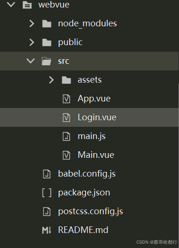Open the postcss.config.js file

point(91,211)
